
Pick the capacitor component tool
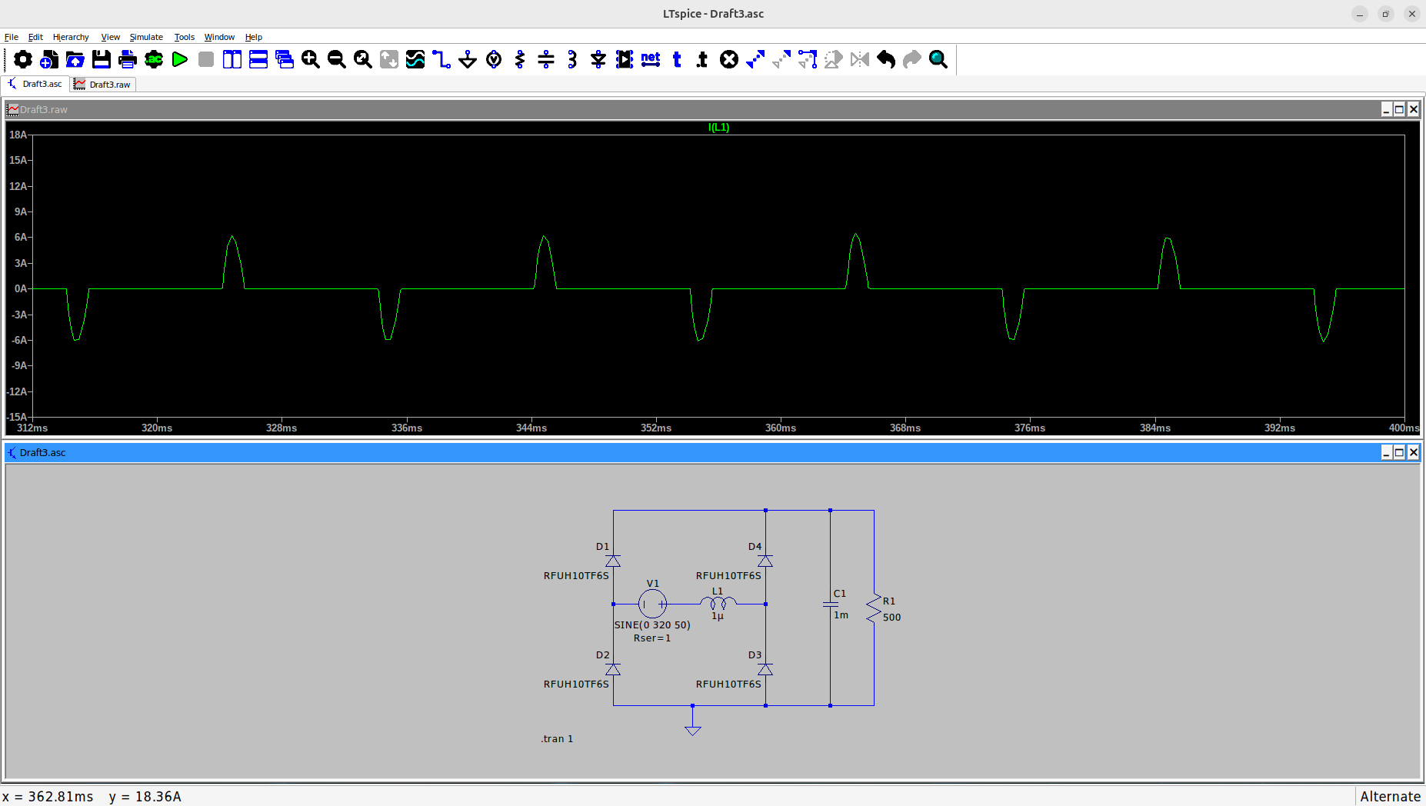tap(546, 59)
